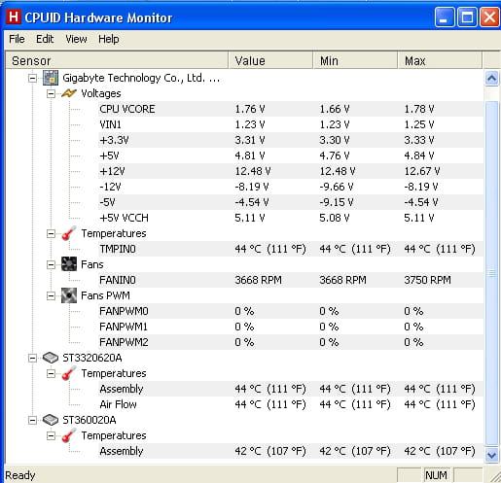Click the ST360020A hard drive icon

(51, 420)
